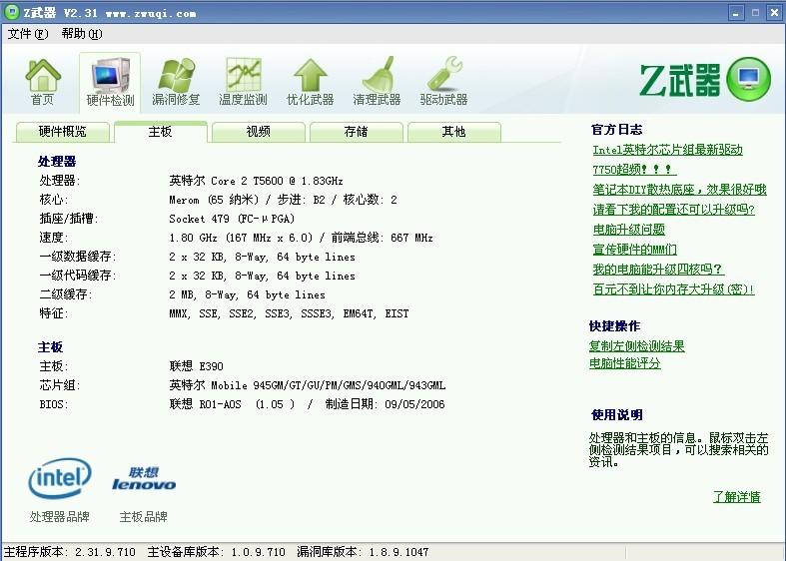The height and width of the screenshot is (561, 786).
Task: Click 复制左侧检测结果 link
Action: tap(636, 346)
